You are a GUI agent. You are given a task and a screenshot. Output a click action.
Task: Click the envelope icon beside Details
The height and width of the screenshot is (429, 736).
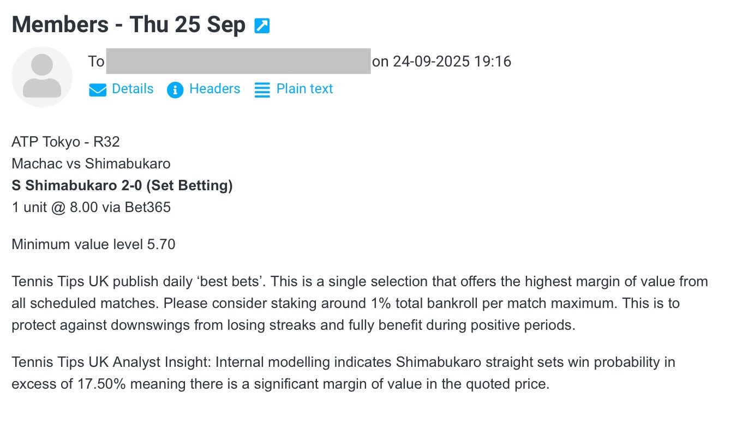(97, 90)
